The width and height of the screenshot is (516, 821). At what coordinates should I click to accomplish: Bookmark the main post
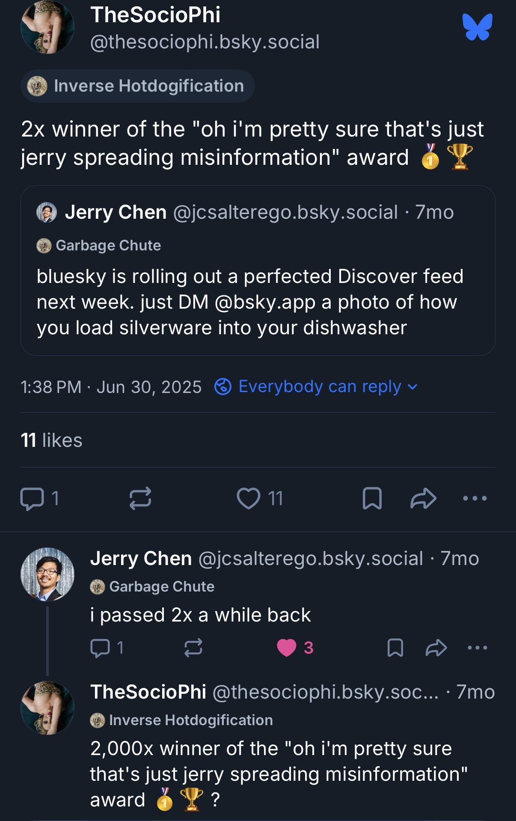click(372, 499)
